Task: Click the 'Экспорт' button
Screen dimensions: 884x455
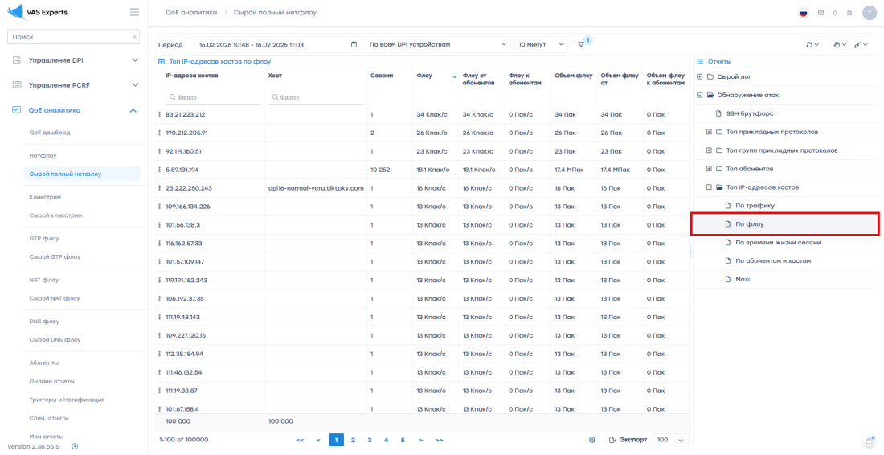Action: click(628, 440)
